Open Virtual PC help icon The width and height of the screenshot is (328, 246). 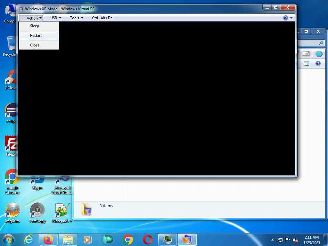pos(285,18)
